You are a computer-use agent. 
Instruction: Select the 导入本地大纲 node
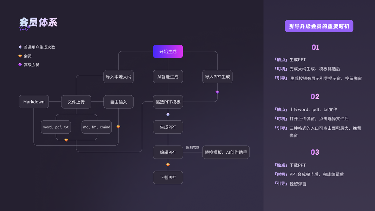118,77
